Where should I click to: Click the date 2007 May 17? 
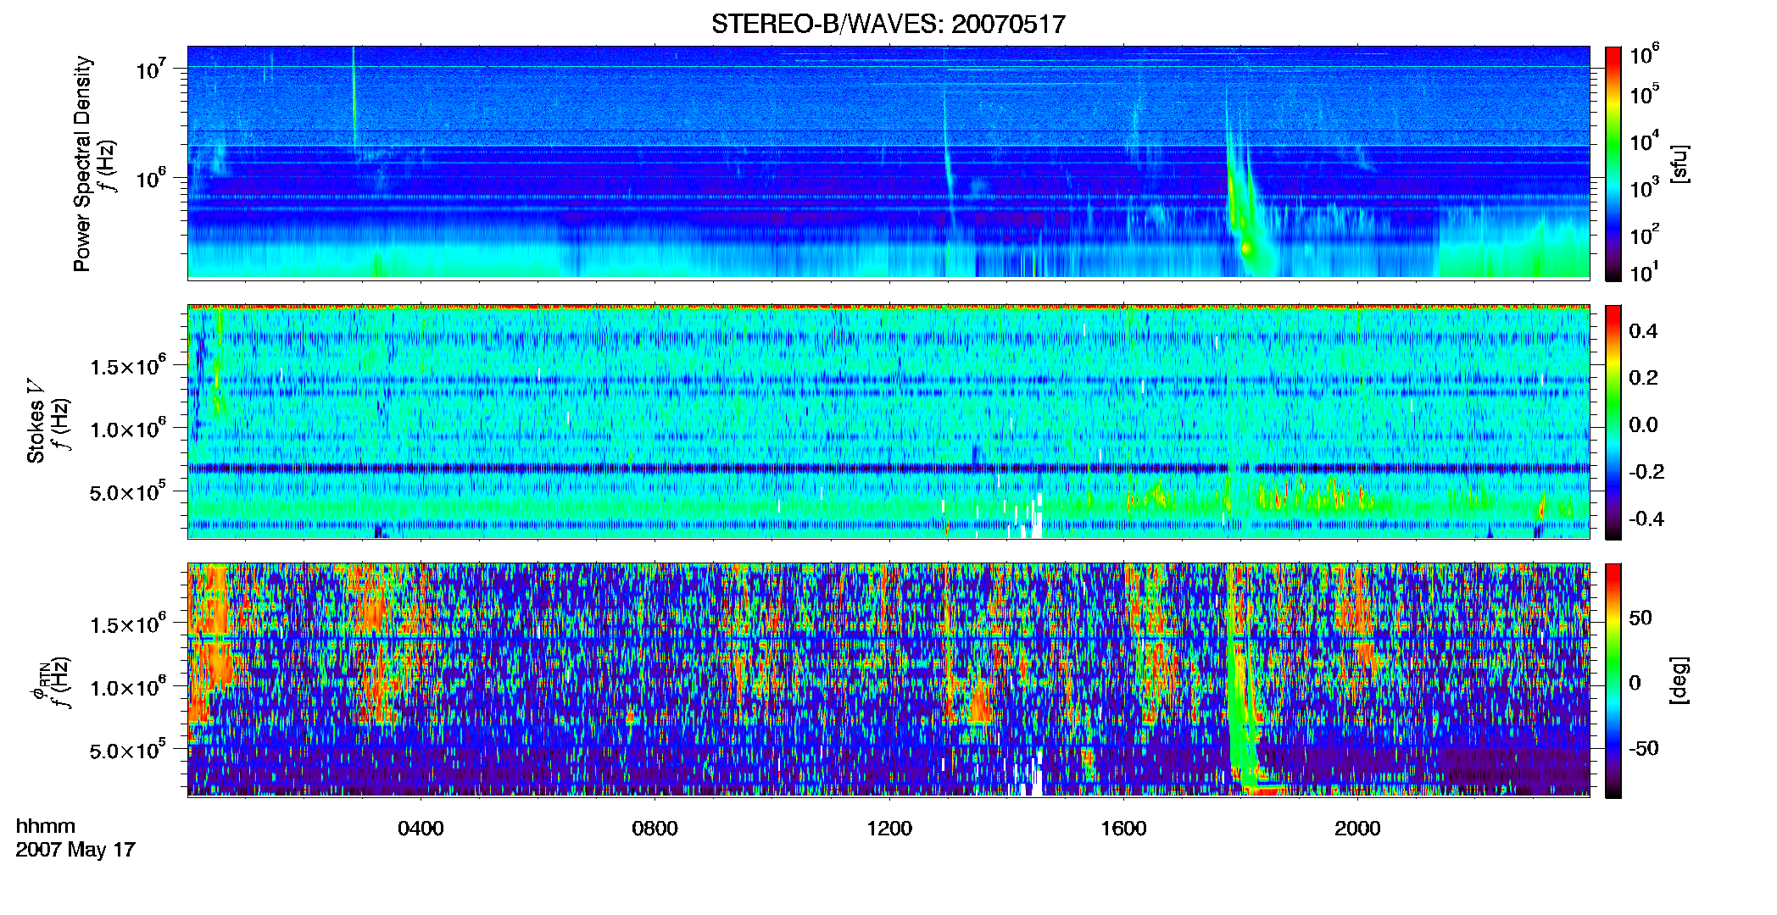[x=75, y=850]
